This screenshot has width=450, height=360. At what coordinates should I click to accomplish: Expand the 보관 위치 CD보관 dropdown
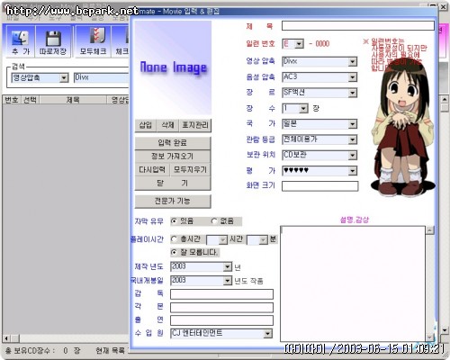(x=353, y=156)
